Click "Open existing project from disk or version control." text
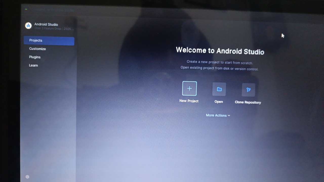This screenshot has width=324, height=182. (219, 68)
